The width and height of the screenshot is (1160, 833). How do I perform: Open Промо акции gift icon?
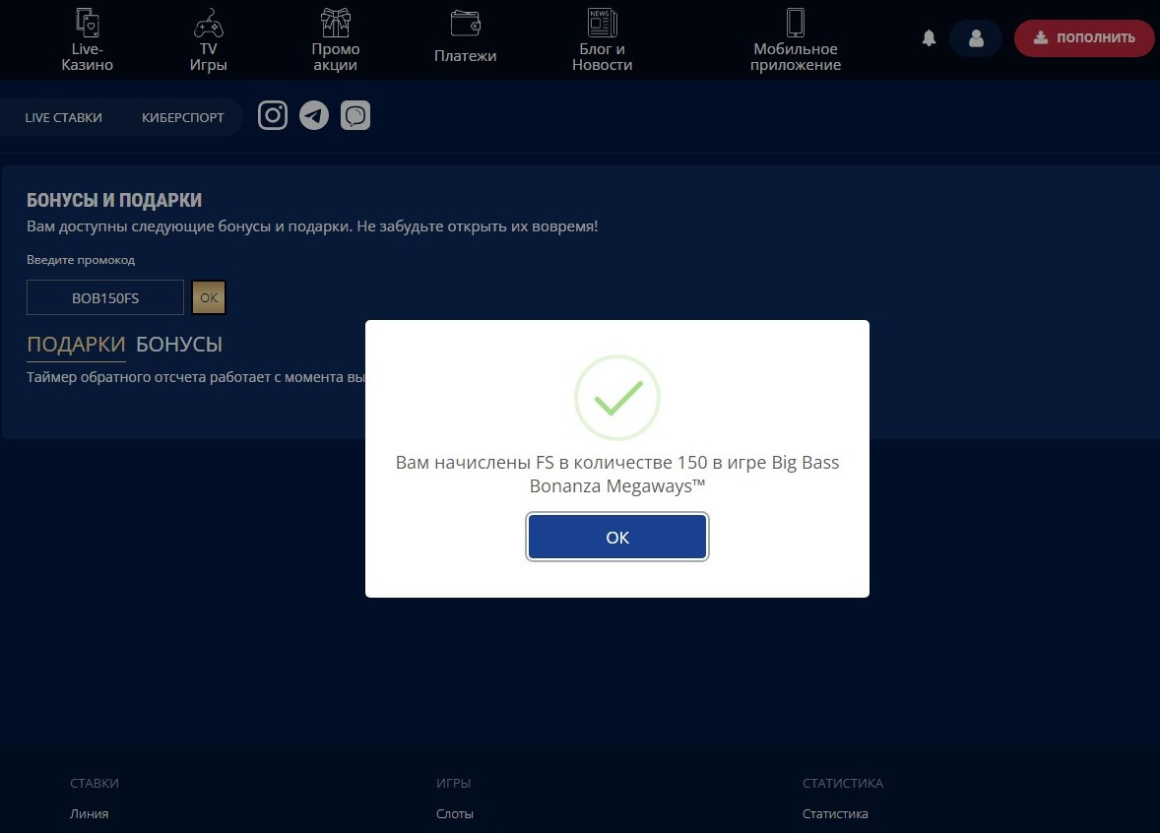point(336,23)
